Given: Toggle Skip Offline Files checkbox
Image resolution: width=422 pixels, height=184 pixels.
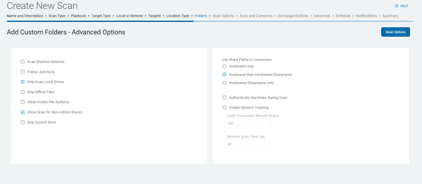Looking at the screenshot, I should 23,92.
